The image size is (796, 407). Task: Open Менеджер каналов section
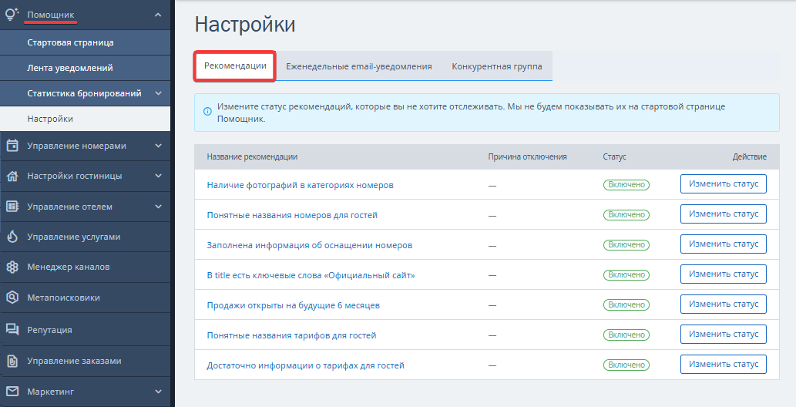(86, 267)
